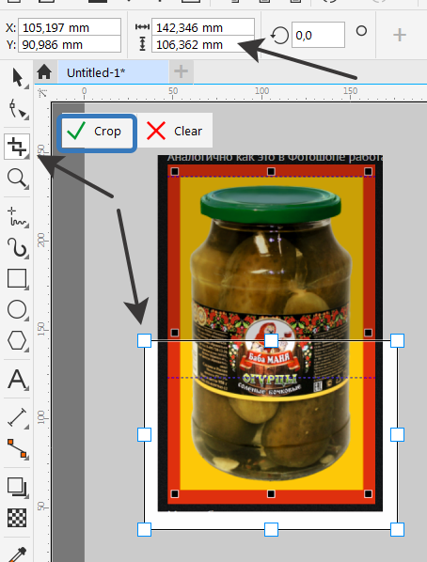Click the ruler origin corner icon
This screenshot has width=427, height=562.
(42, 93)
